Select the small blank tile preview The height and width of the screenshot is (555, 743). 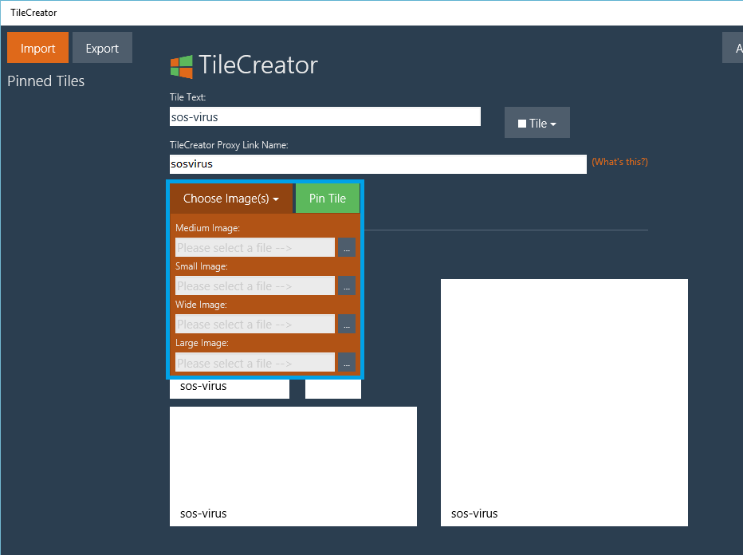point(332,389)
